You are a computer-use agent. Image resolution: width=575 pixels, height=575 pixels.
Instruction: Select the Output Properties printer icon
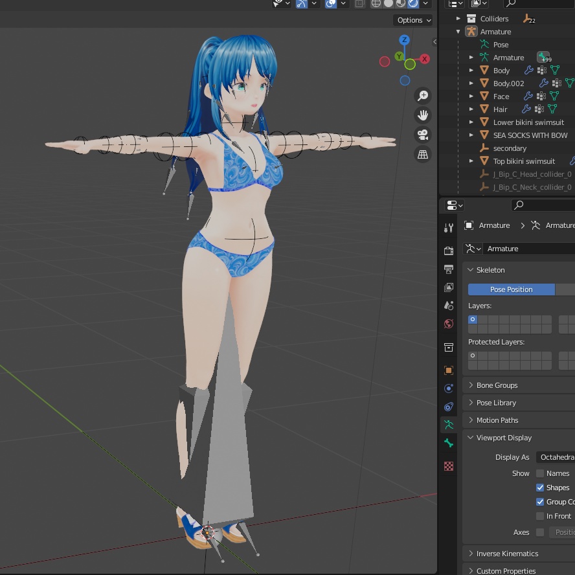click(x=449, y=269)
